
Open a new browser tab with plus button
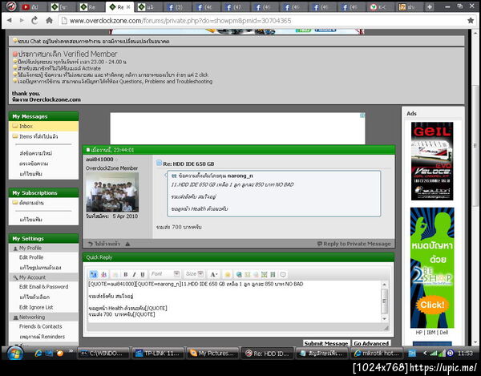430,6
